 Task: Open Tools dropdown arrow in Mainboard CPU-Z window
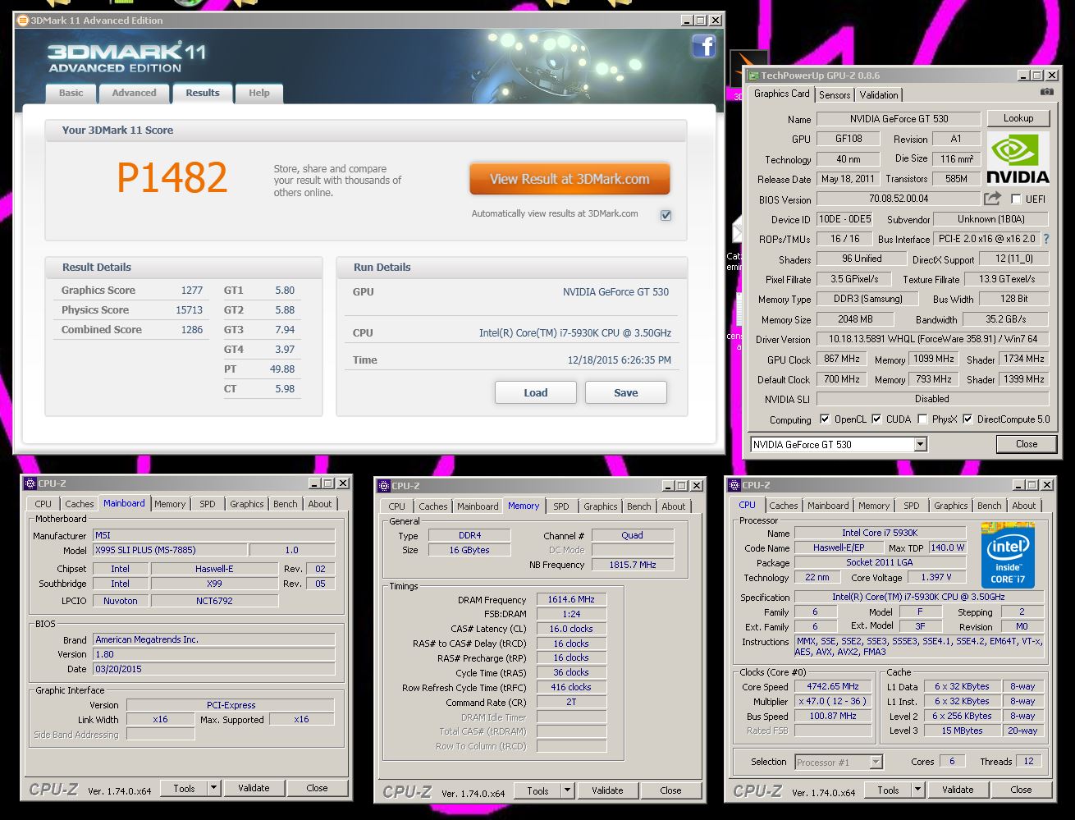[213, 788]
